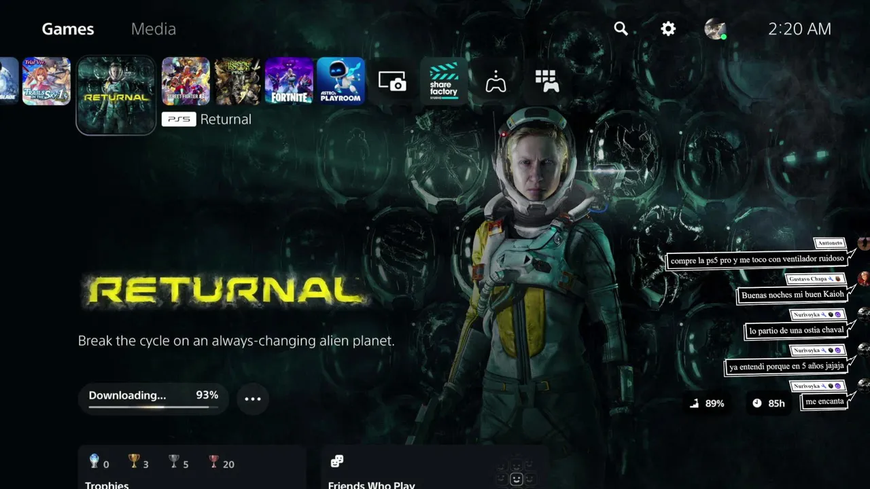Click the 85h play time indicator

[x=769, y=403]
